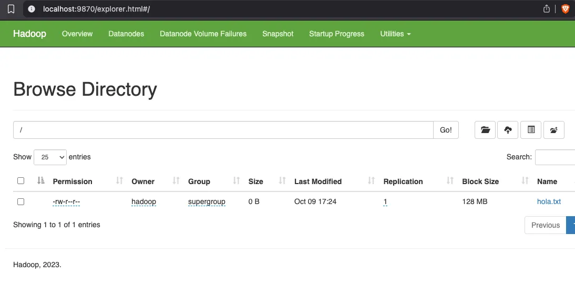Click the cut and paste list icon

tap(531, 130)
